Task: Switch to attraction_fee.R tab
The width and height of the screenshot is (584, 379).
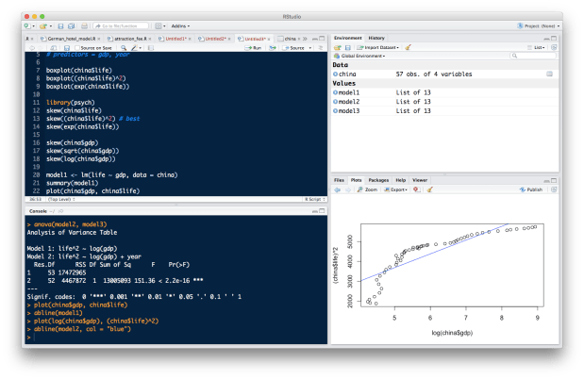Action: click(x=130, y=39)
